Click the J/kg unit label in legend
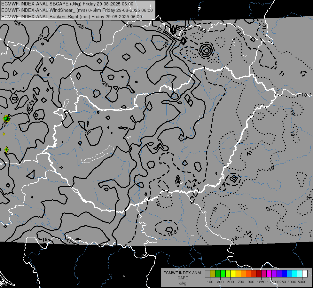Viewport: 313px width, 288px height. tap(183, 283)
